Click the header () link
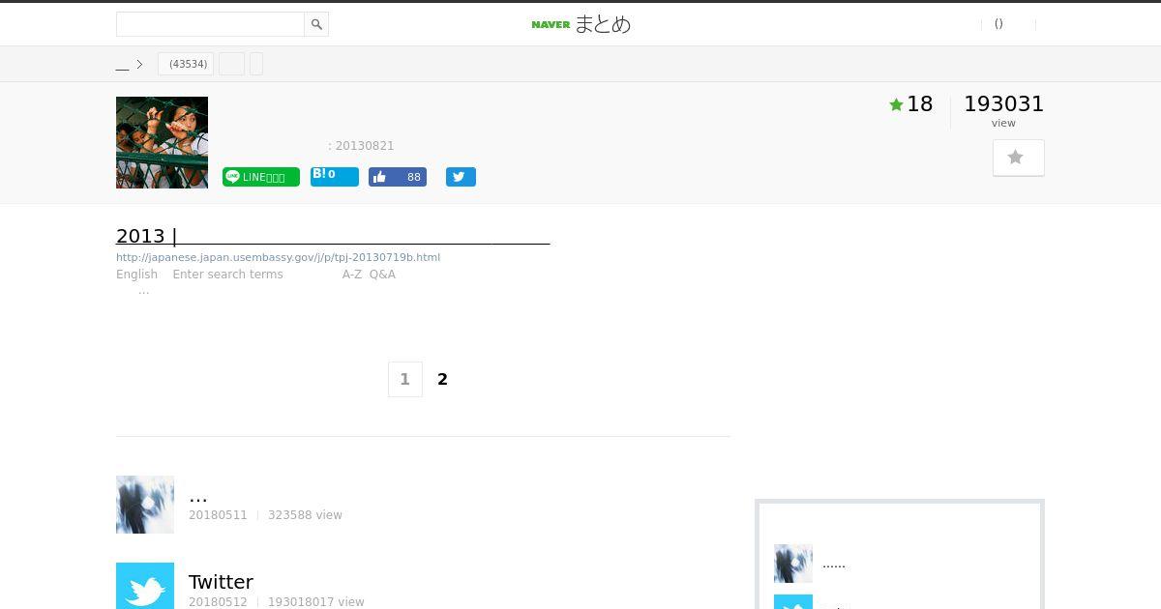Viewport: 1161px width, 609px height. click(x=998, y=24)
